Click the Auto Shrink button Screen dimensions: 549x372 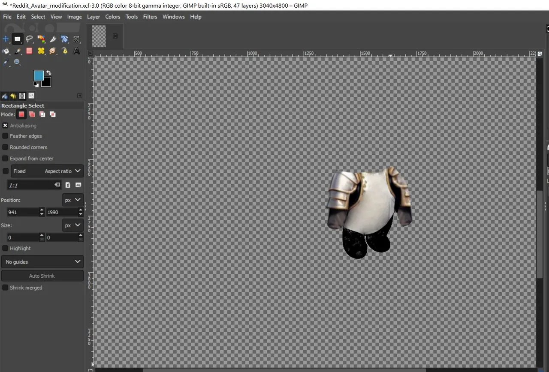pos(42,276)
